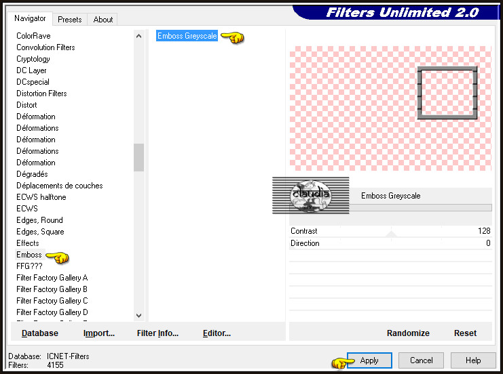Click the category list scroll up arrow
The width and height of the screenshot is (503, 374).
coord(138,36)
